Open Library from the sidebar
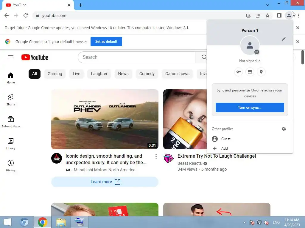Viewport: 305px width, 228px height. pos(11,144)
